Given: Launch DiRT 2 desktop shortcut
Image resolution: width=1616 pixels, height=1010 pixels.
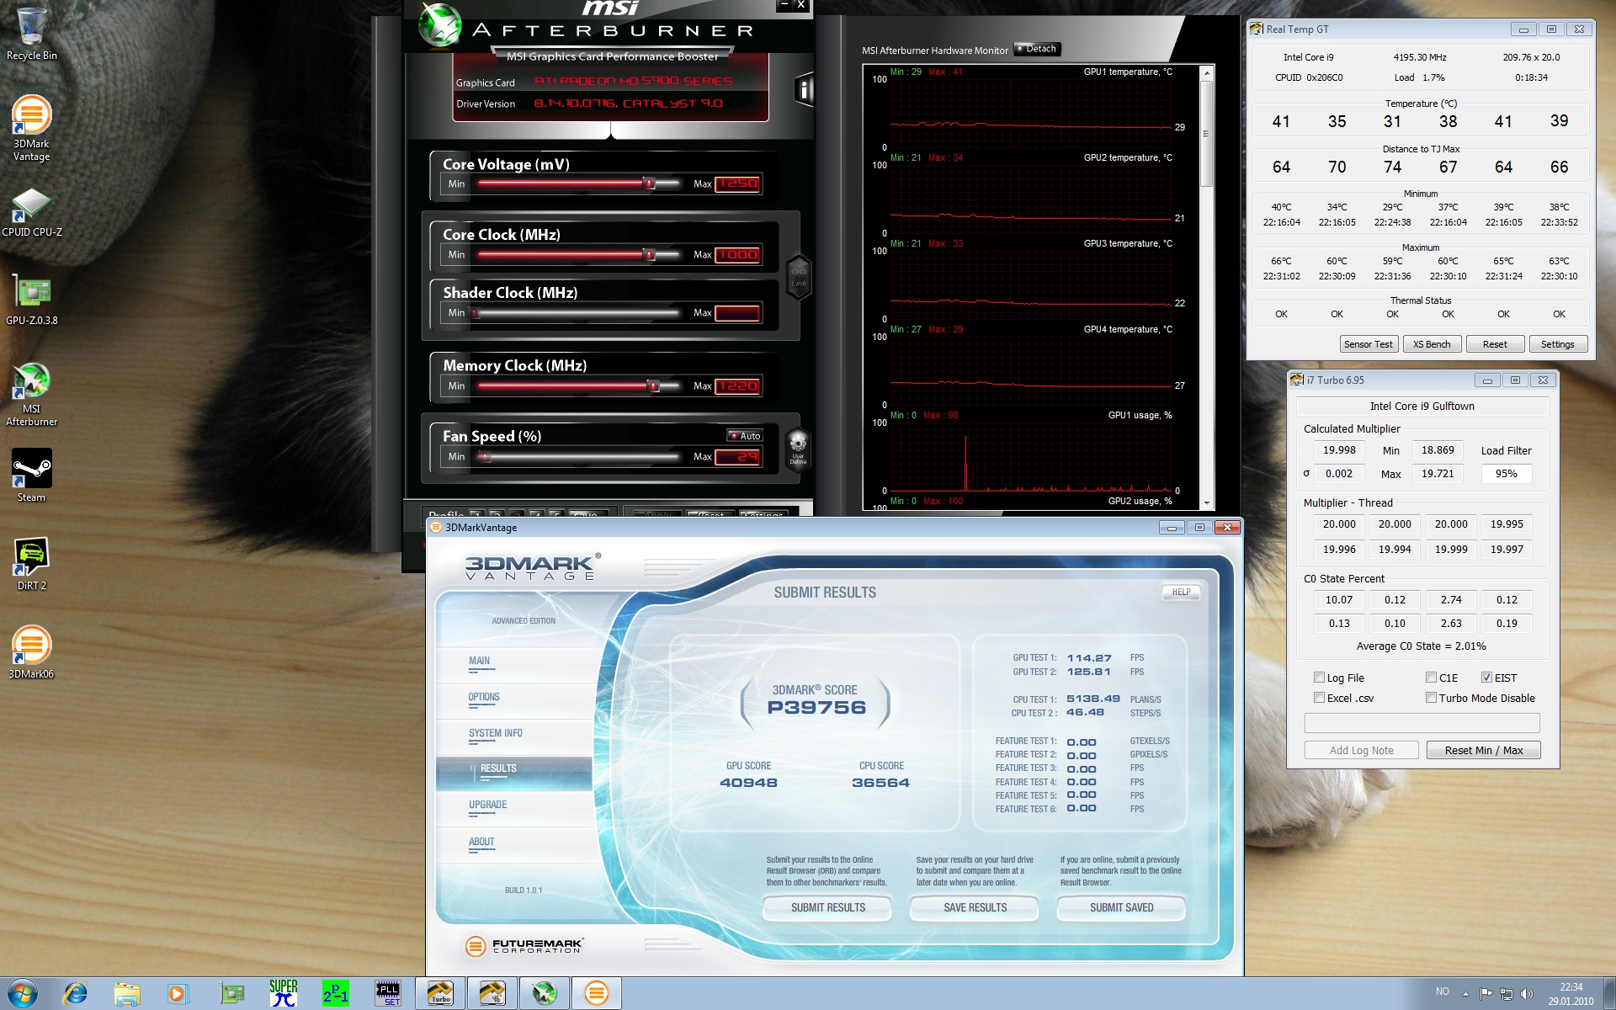Looking at the screenshot, I should coord(31,563).
